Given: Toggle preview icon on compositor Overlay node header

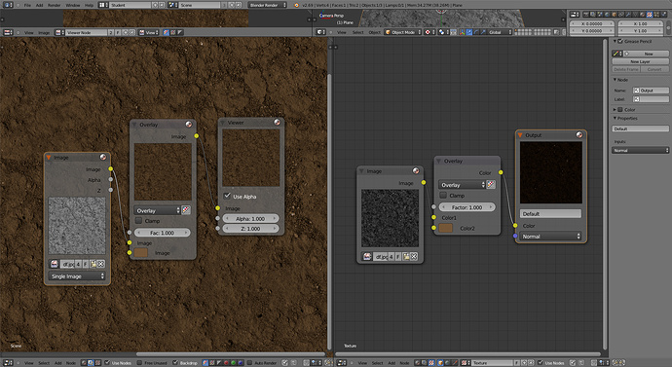Looking at the screenshot, I should pos(189,125).
